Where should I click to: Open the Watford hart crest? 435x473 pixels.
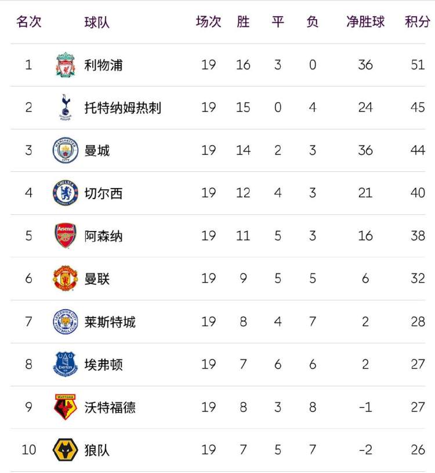pyautogui.click(x=66, y=407)
